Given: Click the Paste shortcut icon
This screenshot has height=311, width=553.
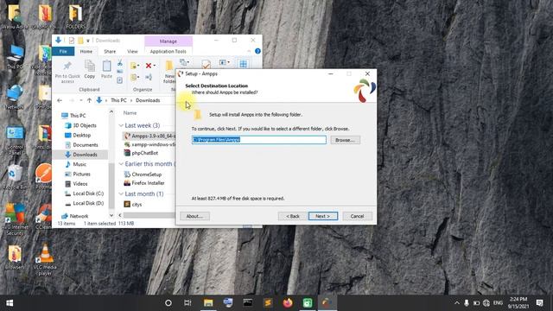Looking at the screenshot, I should tap(120, 80).
